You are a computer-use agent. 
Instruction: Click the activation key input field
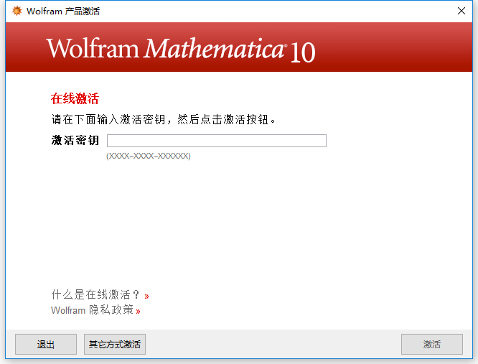[217, 141]
